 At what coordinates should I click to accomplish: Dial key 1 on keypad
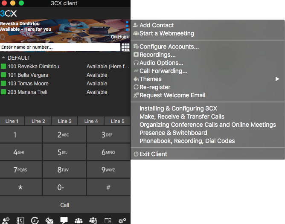pos(21,134)
